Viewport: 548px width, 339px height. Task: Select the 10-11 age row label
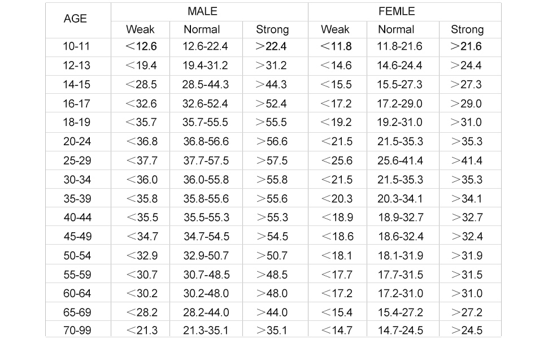click(76, 46)
